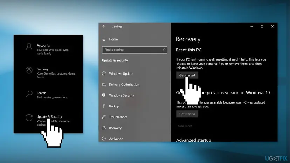
Task: Click Get started under Reset this PC
Action: tap(187, 75)
